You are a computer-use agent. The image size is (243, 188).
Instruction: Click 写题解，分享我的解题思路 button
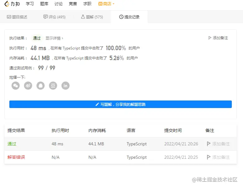[121, 104]
